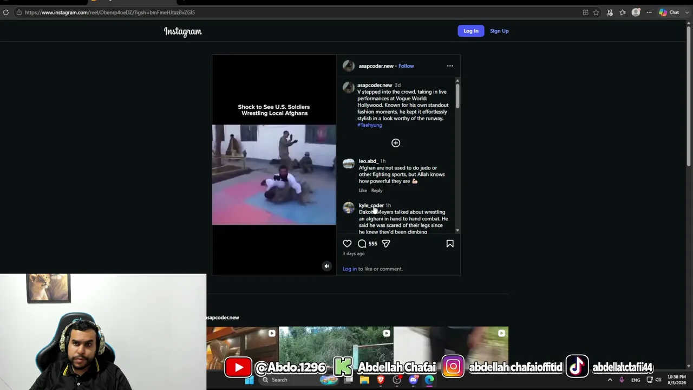This screenshot has height=390, width=693.
Task: Open the leo.abd_ username link
Action: 368,161
